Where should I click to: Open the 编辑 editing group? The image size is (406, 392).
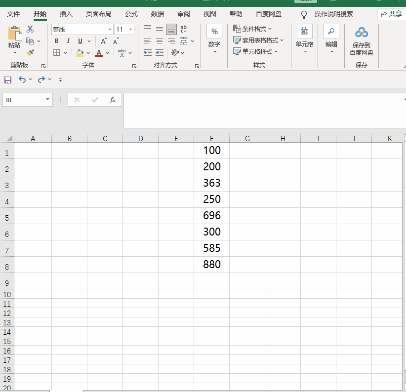coord(331,39)
